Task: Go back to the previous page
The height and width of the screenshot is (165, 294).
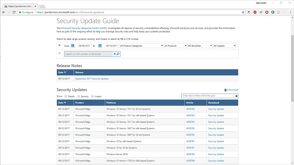Action: tap(4, 12)
